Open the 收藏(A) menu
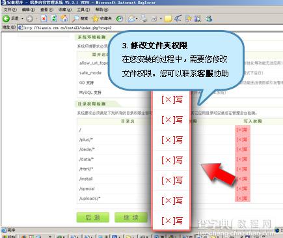This screenshot has width=283, height=238. [65, 10]
